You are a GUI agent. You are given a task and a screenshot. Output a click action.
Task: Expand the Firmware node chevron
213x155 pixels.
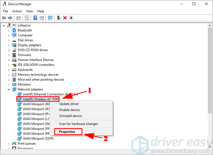[x=9, y=55]
